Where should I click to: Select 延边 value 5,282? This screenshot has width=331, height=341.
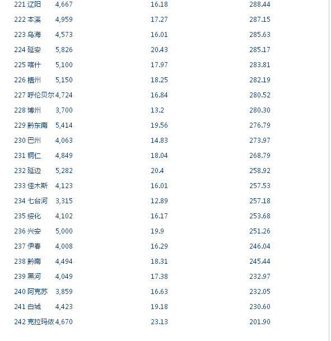tap(64, 171)
